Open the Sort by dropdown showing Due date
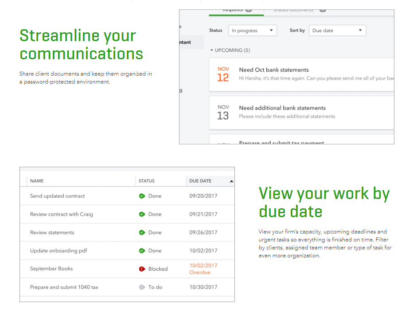This screenshot has width=409, height=314. 337,31
